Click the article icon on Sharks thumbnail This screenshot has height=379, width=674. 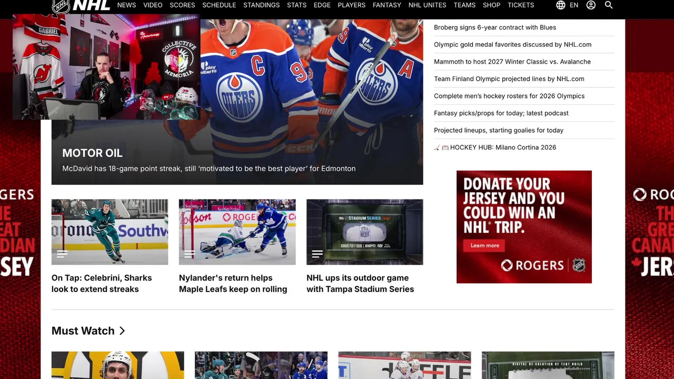pyautogui.click(x=62, y=254)
